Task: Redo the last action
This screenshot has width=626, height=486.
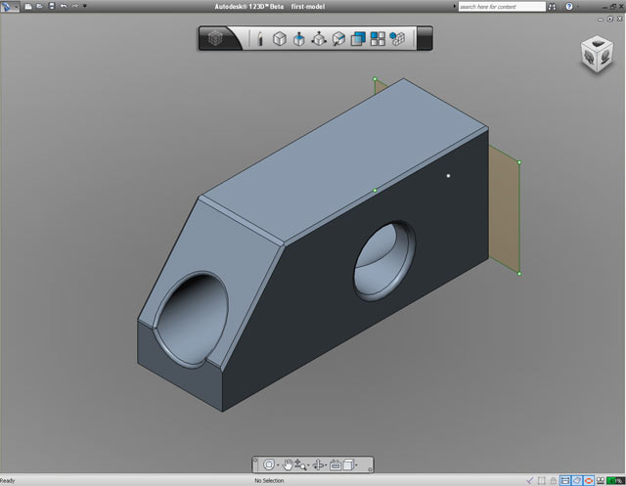Action: tap(74, 6)
